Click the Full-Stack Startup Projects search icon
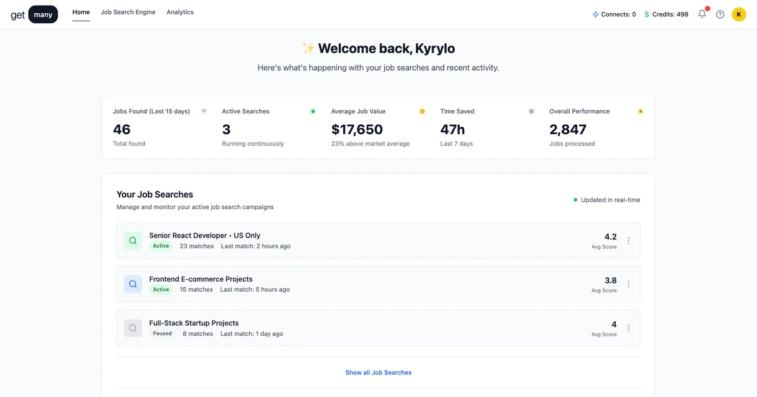The image size is (757, 397). 132,328
